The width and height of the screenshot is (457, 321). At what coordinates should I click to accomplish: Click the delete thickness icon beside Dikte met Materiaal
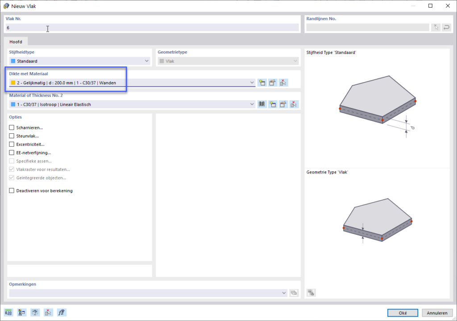tap(283, 83)
